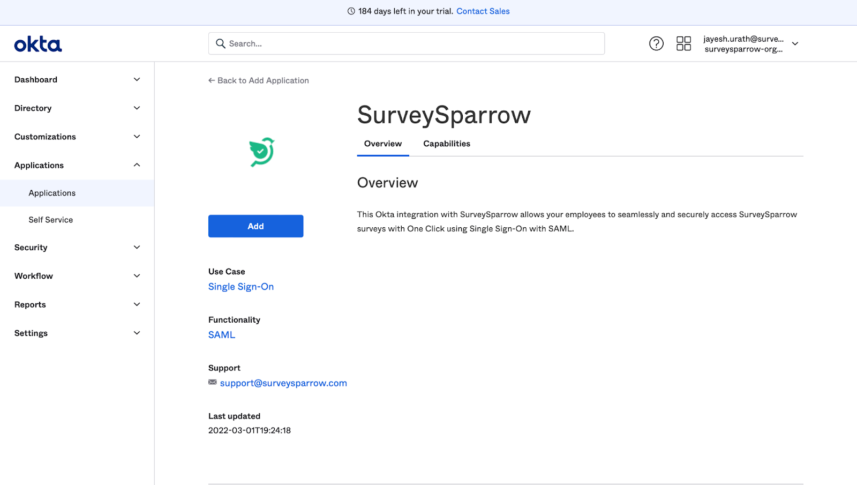The height and width of the screenshot is (485, 857).
Task: Click the Okta integration description paragraph
Action: point(577,221)
